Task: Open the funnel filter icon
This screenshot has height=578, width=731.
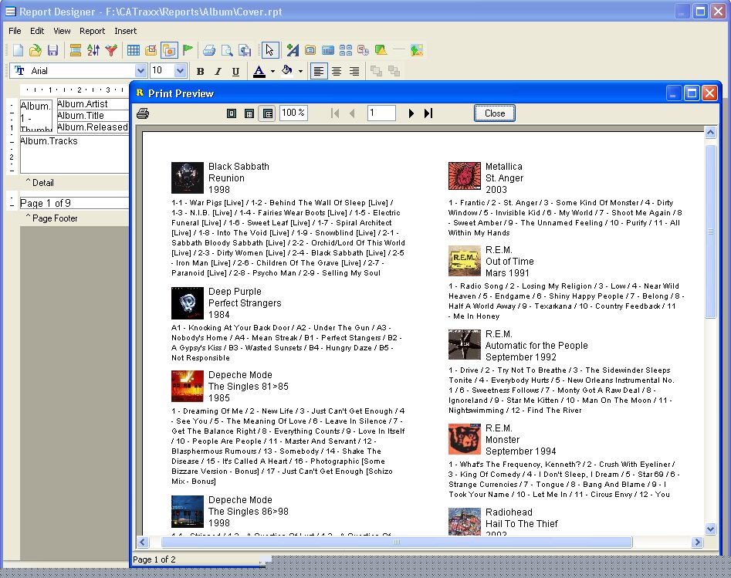Action: pos(111,50)
